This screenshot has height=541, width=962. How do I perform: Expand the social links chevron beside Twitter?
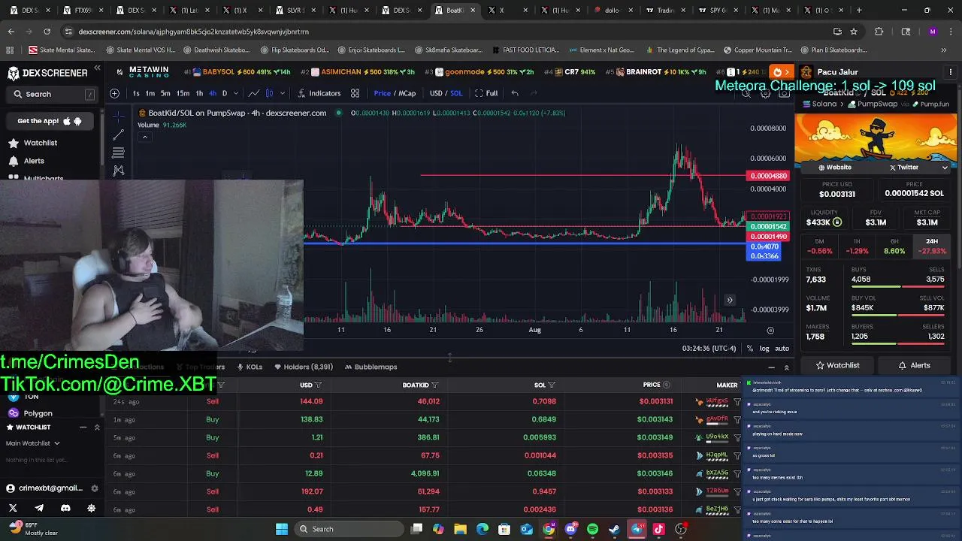pyautogui.click(x=945, y=168)
